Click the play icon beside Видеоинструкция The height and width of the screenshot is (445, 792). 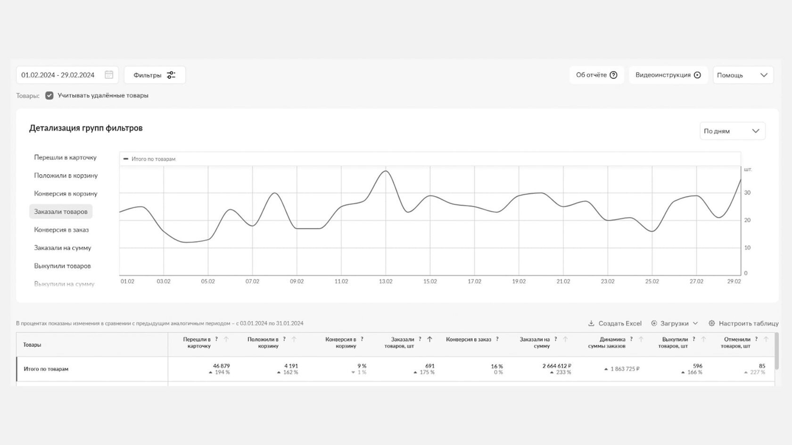pyautogui.click(x=697, y=75)
